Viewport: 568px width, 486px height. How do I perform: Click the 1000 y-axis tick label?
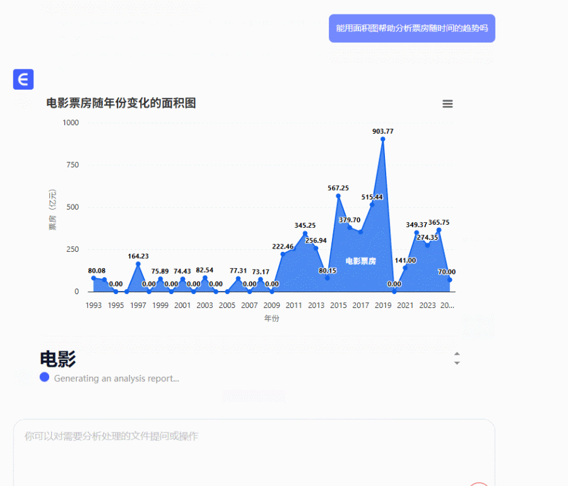click(71, 123)
